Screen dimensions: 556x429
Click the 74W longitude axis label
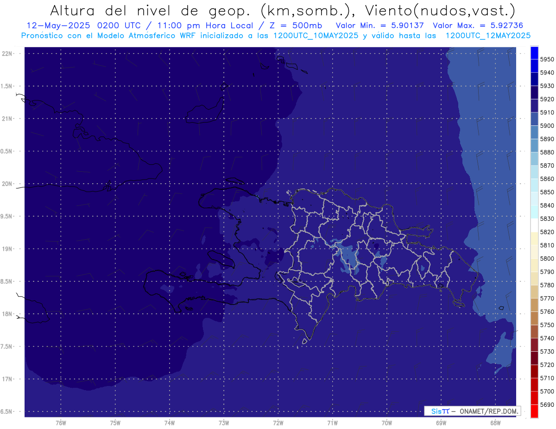pyautogui.click(x=169, y=423)
